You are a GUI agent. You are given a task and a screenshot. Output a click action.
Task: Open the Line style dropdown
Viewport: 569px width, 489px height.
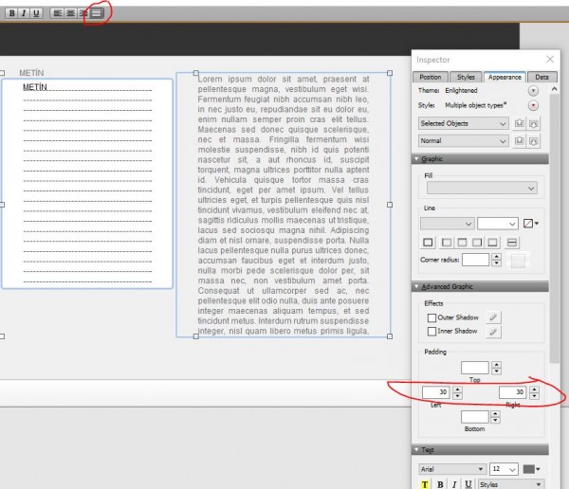[447, 224]
